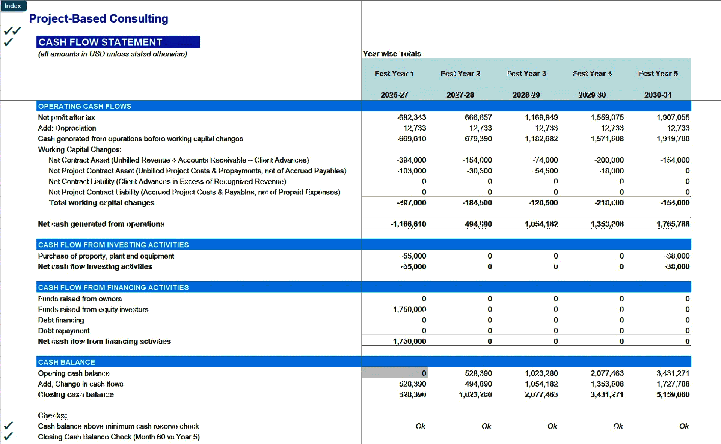Select the 1,750,000 equity investors cell under Fcst Year 1
Image resolution: width=721 pixels, height=444 pixels.
[409, 309]
